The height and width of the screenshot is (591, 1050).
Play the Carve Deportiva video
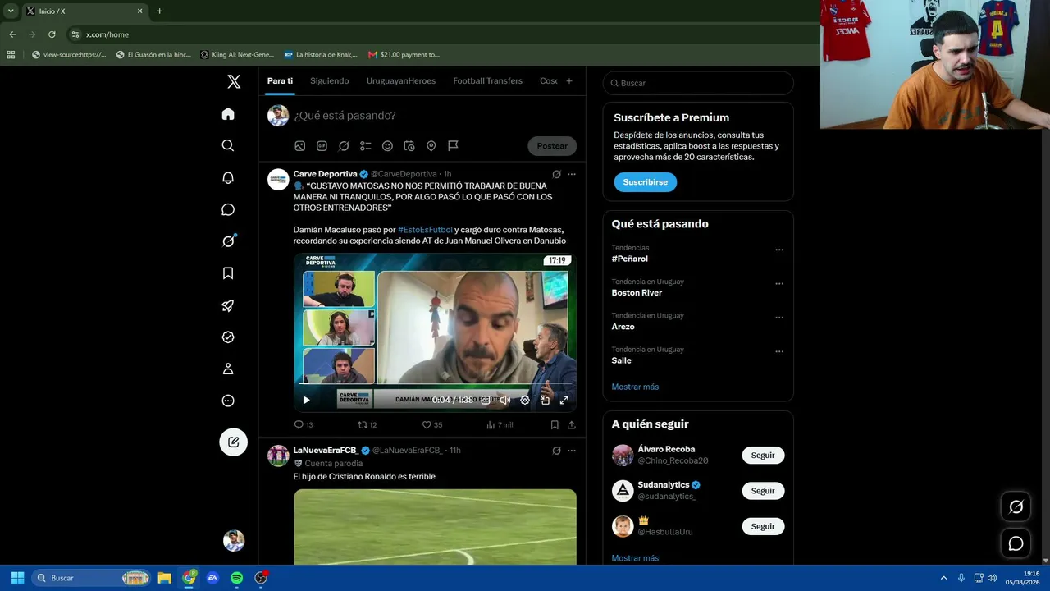click(x=306, y=401)
